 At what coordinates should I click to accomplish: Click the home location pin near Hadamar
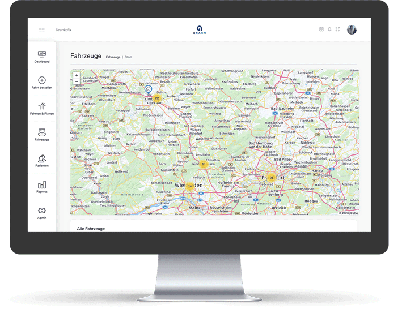(x=148, y=89)
